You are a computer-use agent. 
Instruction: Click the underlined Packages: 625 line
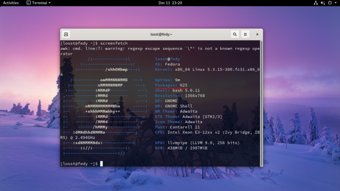pos(171,85)
